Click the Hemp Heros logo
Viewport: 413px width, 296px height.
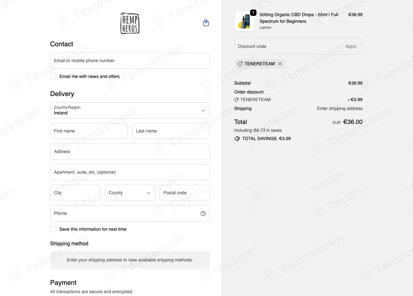click(x=130, y=23)
